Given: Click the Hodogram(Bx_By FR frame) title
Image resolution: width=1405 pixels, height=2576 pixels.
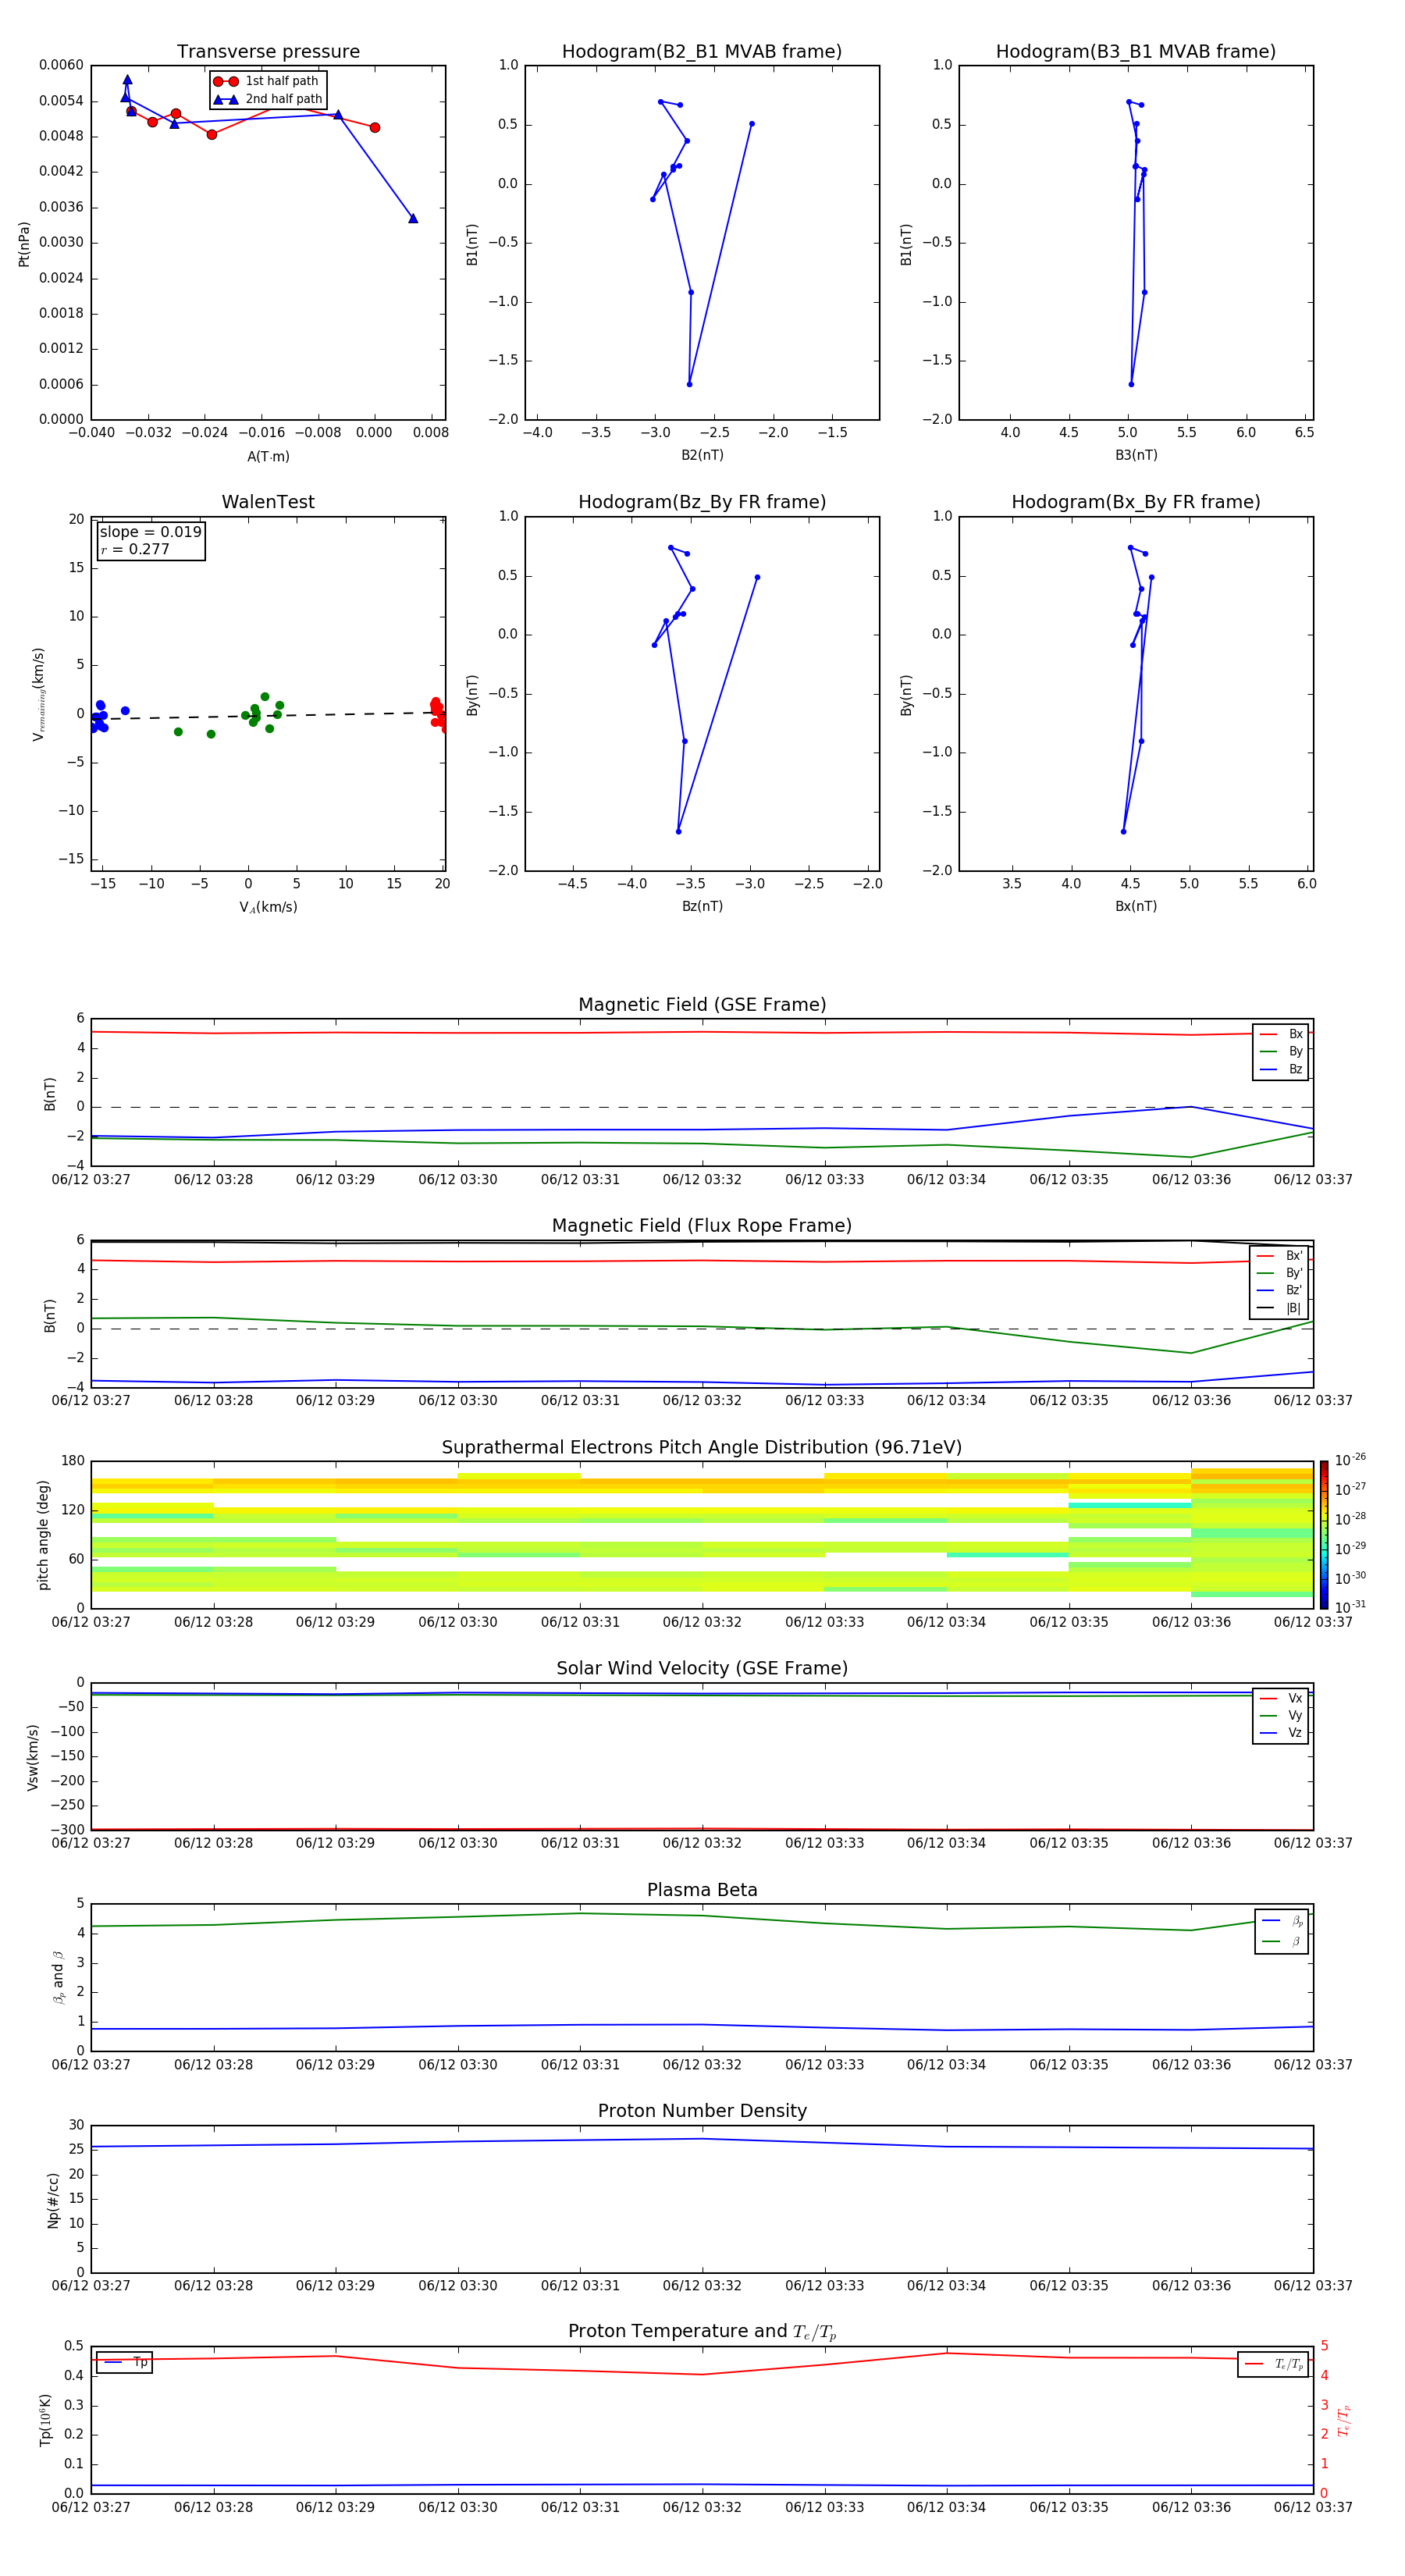Looking at the screenshot, I should point(1136,502).
